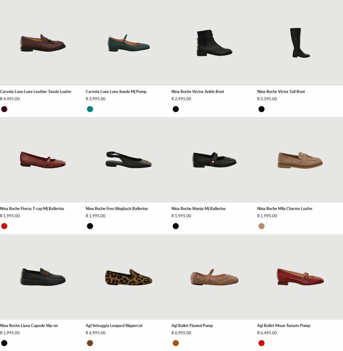The width and height of the screenshot is (343, 351).
Task: Open the Liana Cupsole Slip-on shoe image
Action: pyautogui.click(x=43, y=277)
